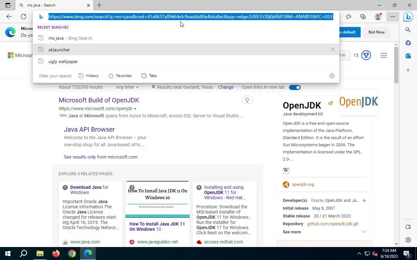Filter search by History

89,76
